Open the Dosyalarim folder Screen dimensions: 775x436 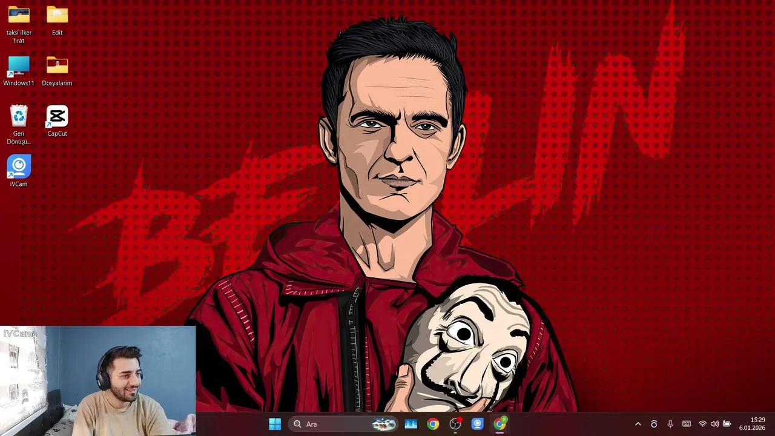pos(57,71)
